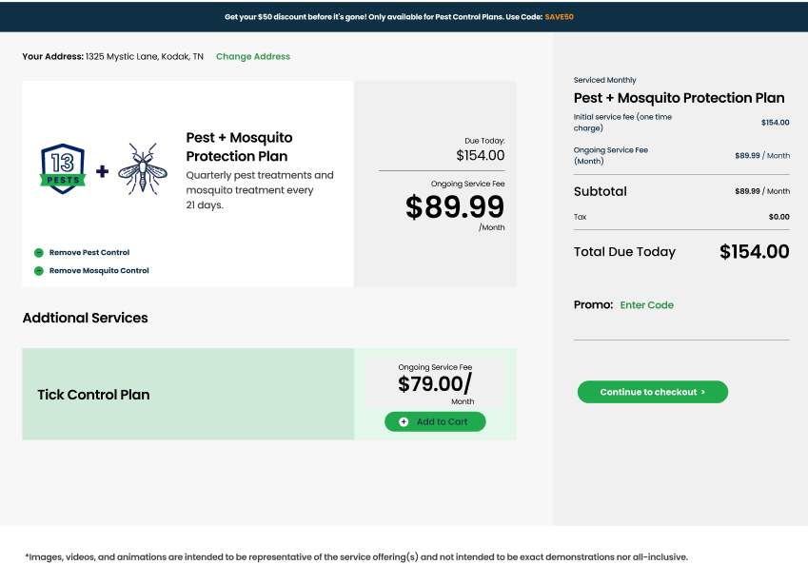The width and height of the screenshot is (808, 584).
Task: Select the Tick Control Plan title
Action: (x=93, y=395)
